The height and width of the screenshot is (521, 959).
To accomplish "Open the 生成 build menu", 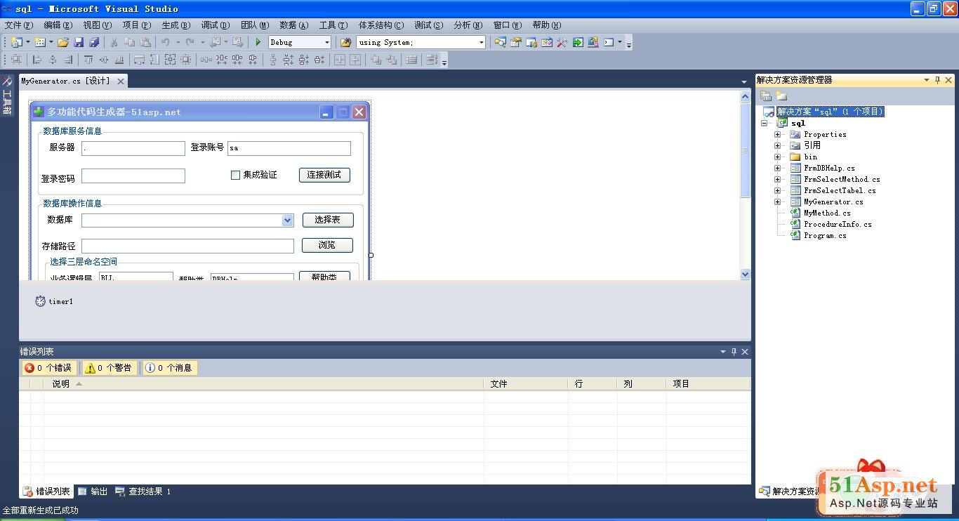I will [176, 25].
